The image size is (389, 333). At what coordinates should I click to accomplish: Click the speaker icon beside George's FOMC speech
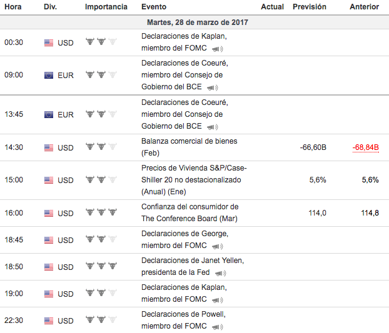pyautogui.click(x=217, y=246)
